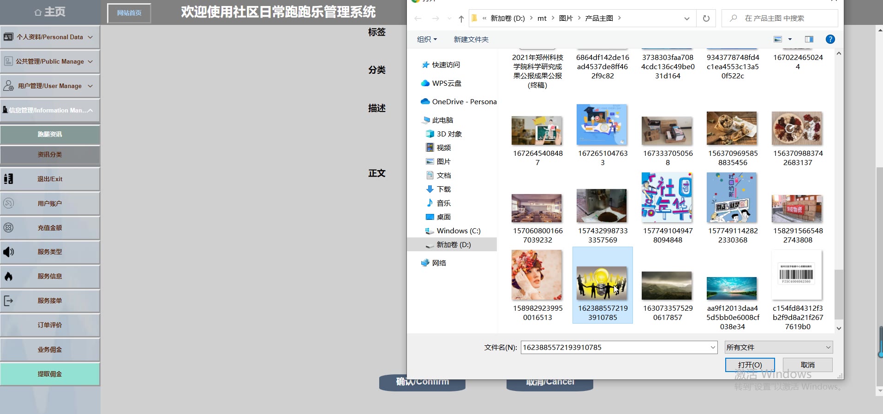Click the help question mark icon

tap(830, 39)
